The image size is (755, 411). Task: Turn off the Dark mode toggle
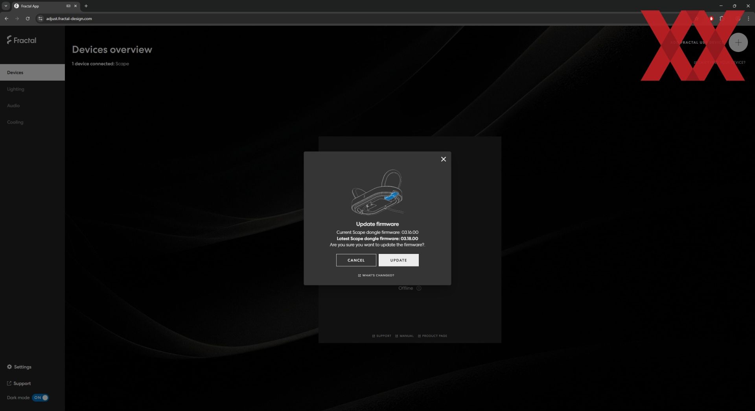[40, 398]
